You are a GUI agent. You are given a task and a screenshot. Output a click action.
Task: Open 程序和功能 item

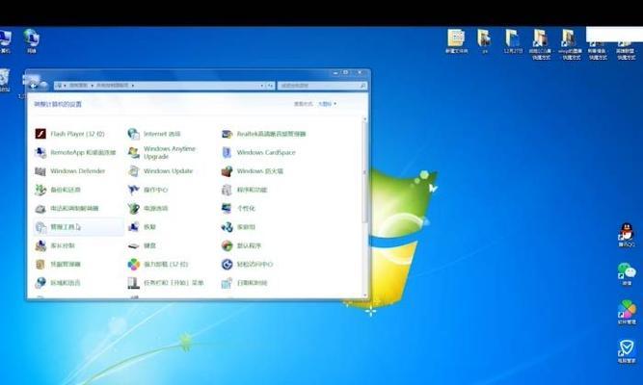click(245, 190)
